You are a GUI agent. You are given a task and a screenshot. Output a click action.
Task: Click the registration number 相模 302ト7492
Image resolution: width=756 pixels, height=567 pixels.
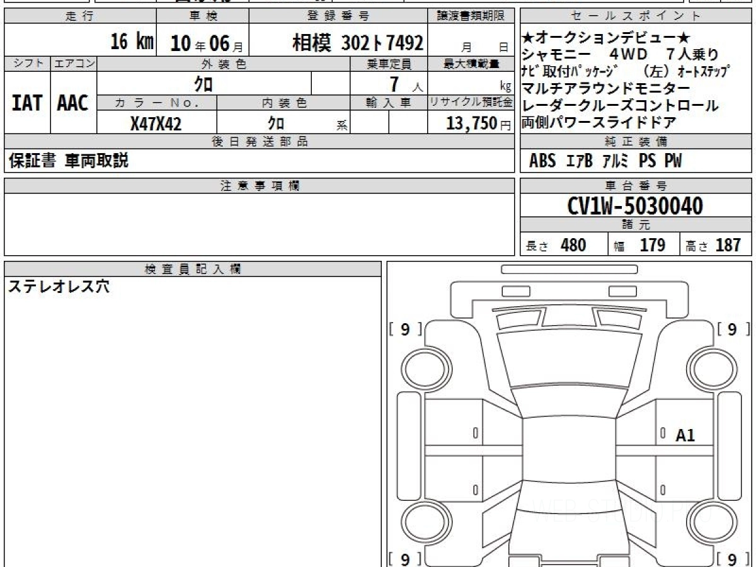coord(357,43)
